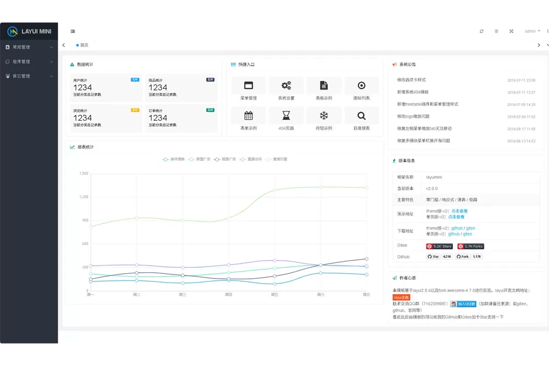Click the 加入QQ群 button
The height and width of the screenshot is (366, 549).
coord(463,304)
